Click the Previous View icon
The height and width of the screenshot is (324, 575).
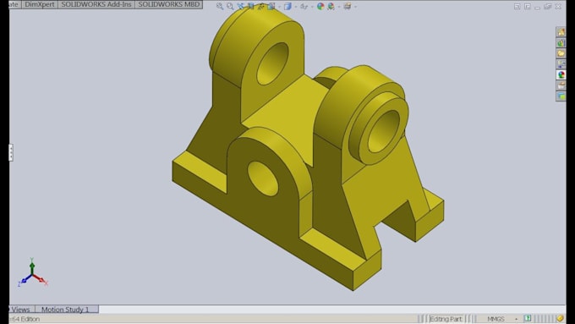(240, 6)
